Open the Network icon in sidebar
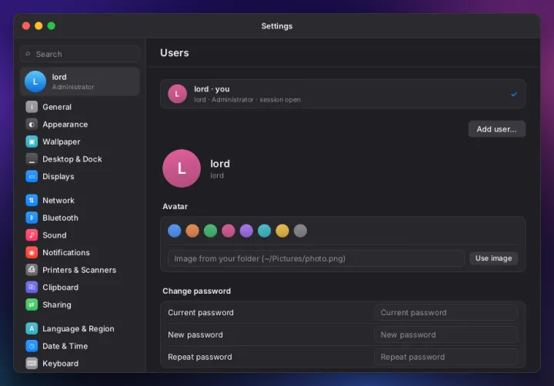The height and width of the screenshot is (386, 554). 32,200
